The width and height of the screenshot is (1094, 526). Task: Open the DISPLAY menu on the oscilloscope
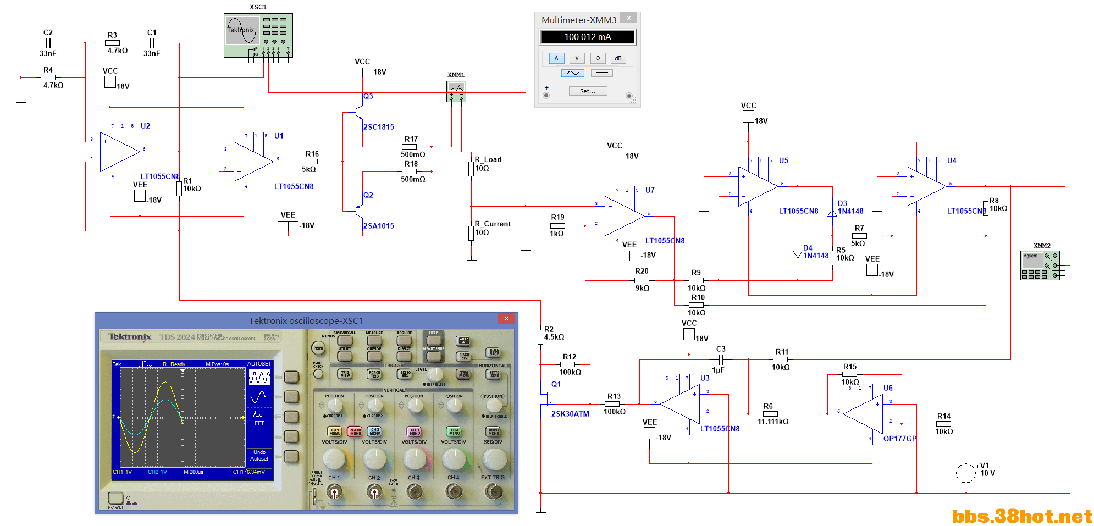click(x=404, y=356)
